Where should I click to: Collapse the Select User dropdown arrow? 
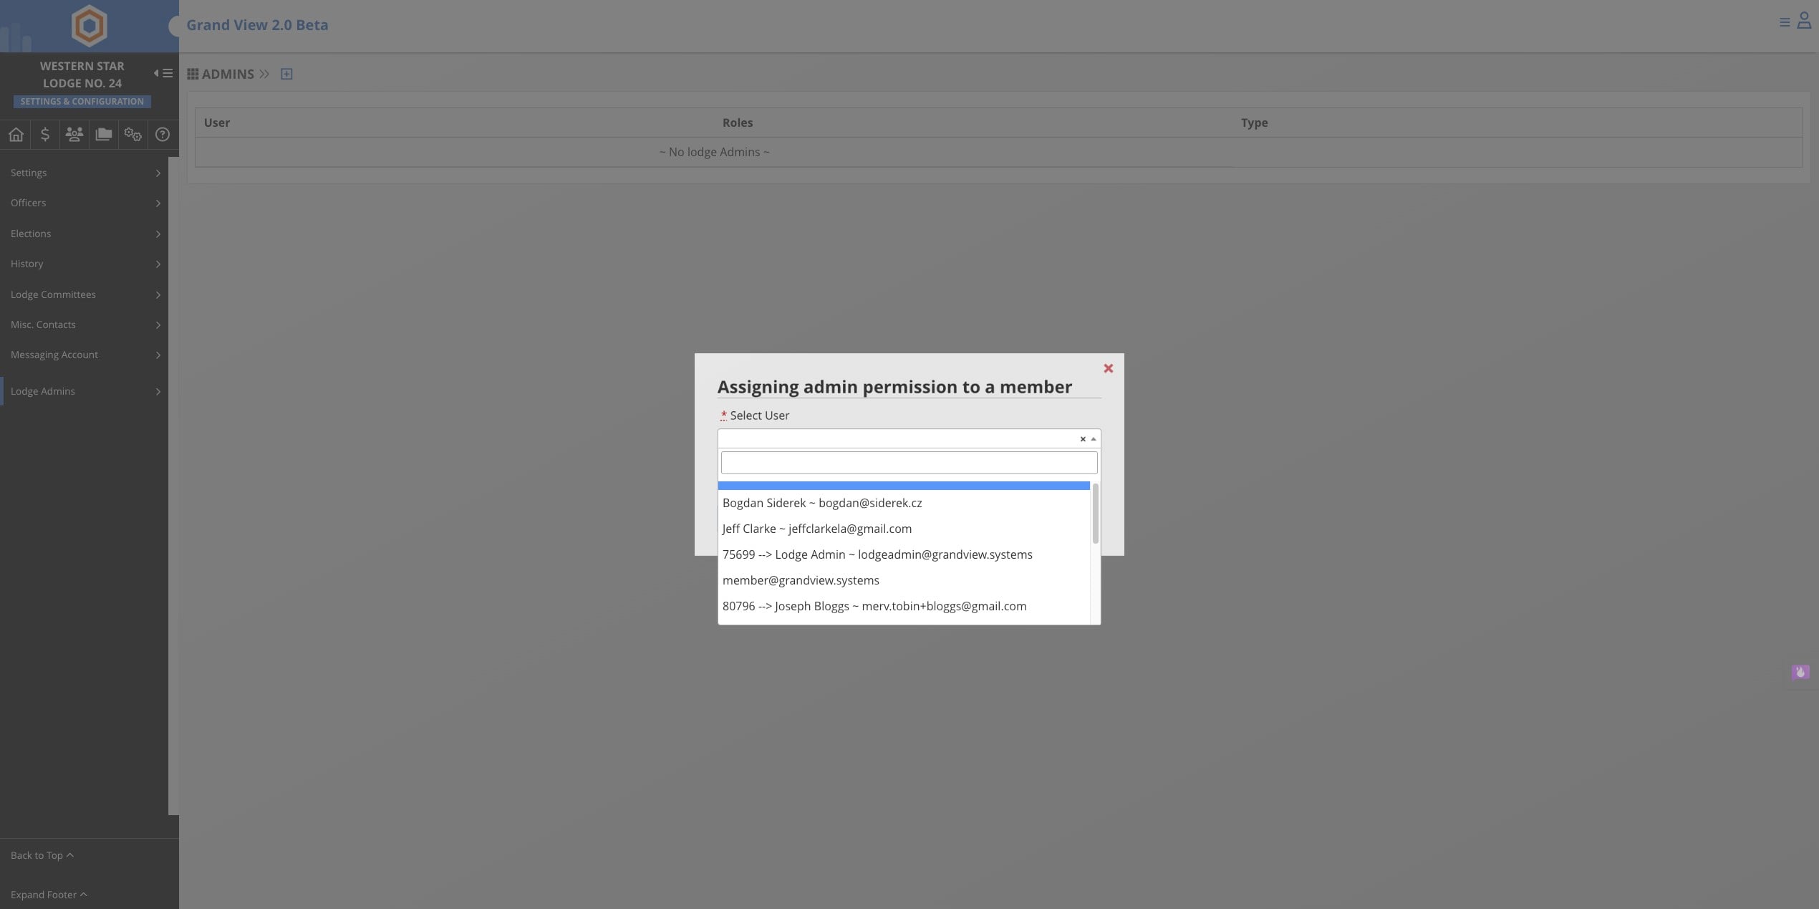point(1094,439)
